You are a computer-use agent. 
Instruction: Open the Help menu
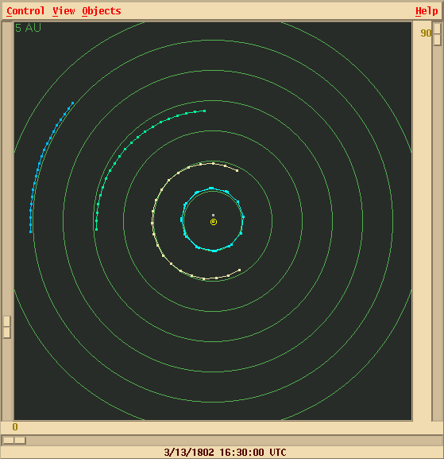[x=427, y=11]
